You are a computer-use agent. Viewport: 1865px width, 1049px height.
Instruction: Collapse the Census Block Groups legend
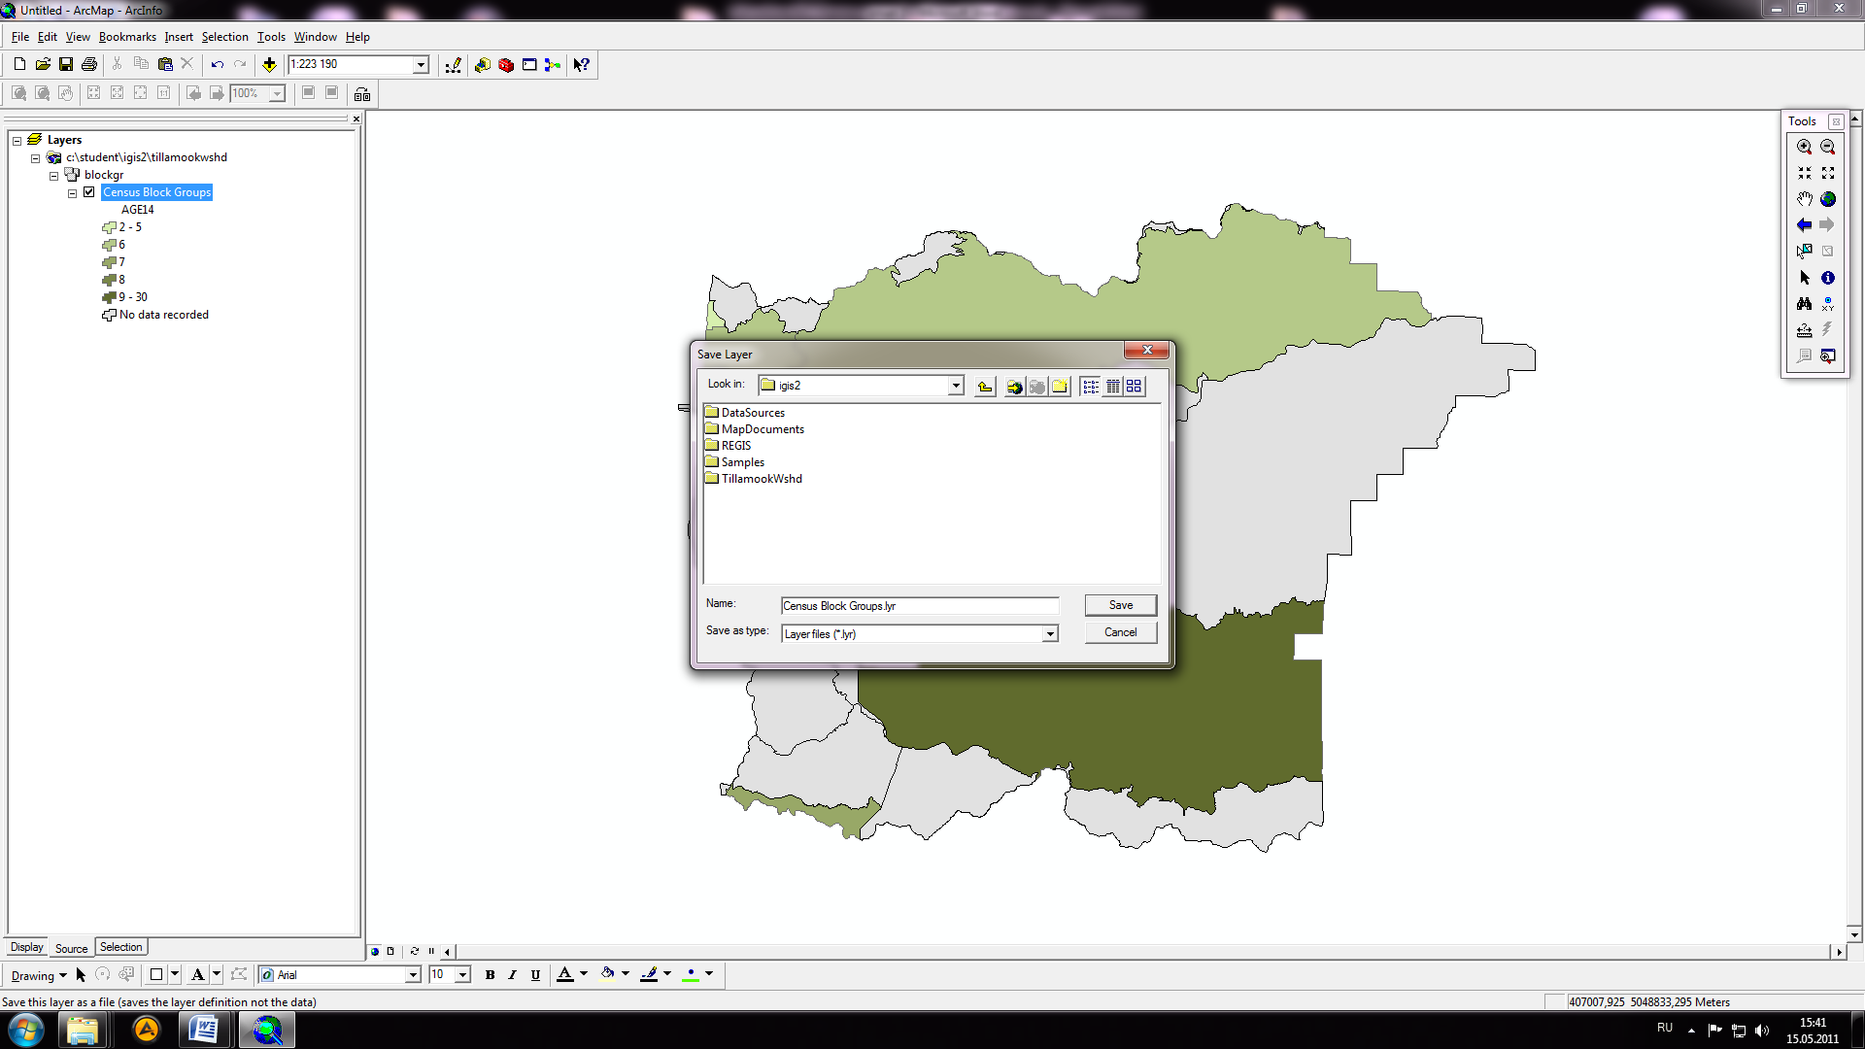coord(72,193)
